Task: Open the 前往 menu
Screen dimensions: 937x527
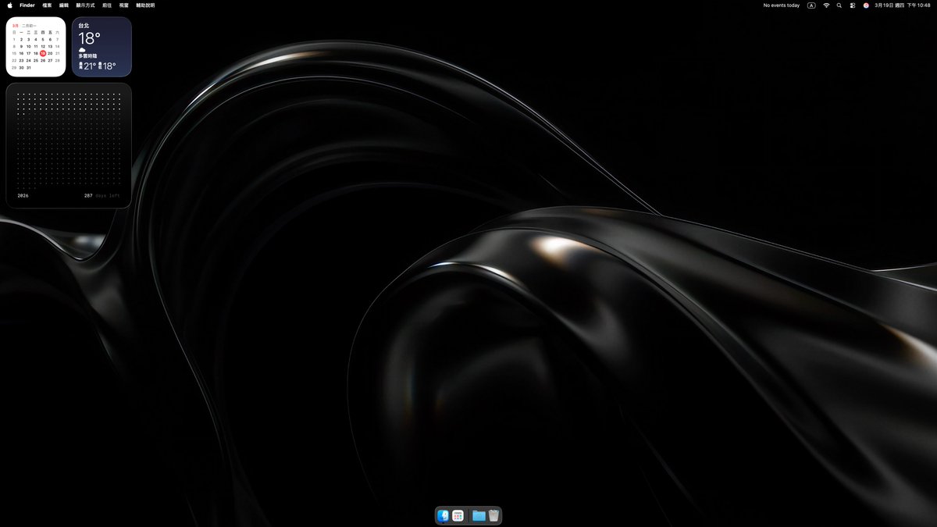Action: click(x=107, y=5)
